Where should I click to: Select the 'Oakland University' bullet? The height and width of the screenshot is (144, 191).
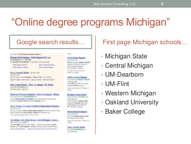(132, 102)
